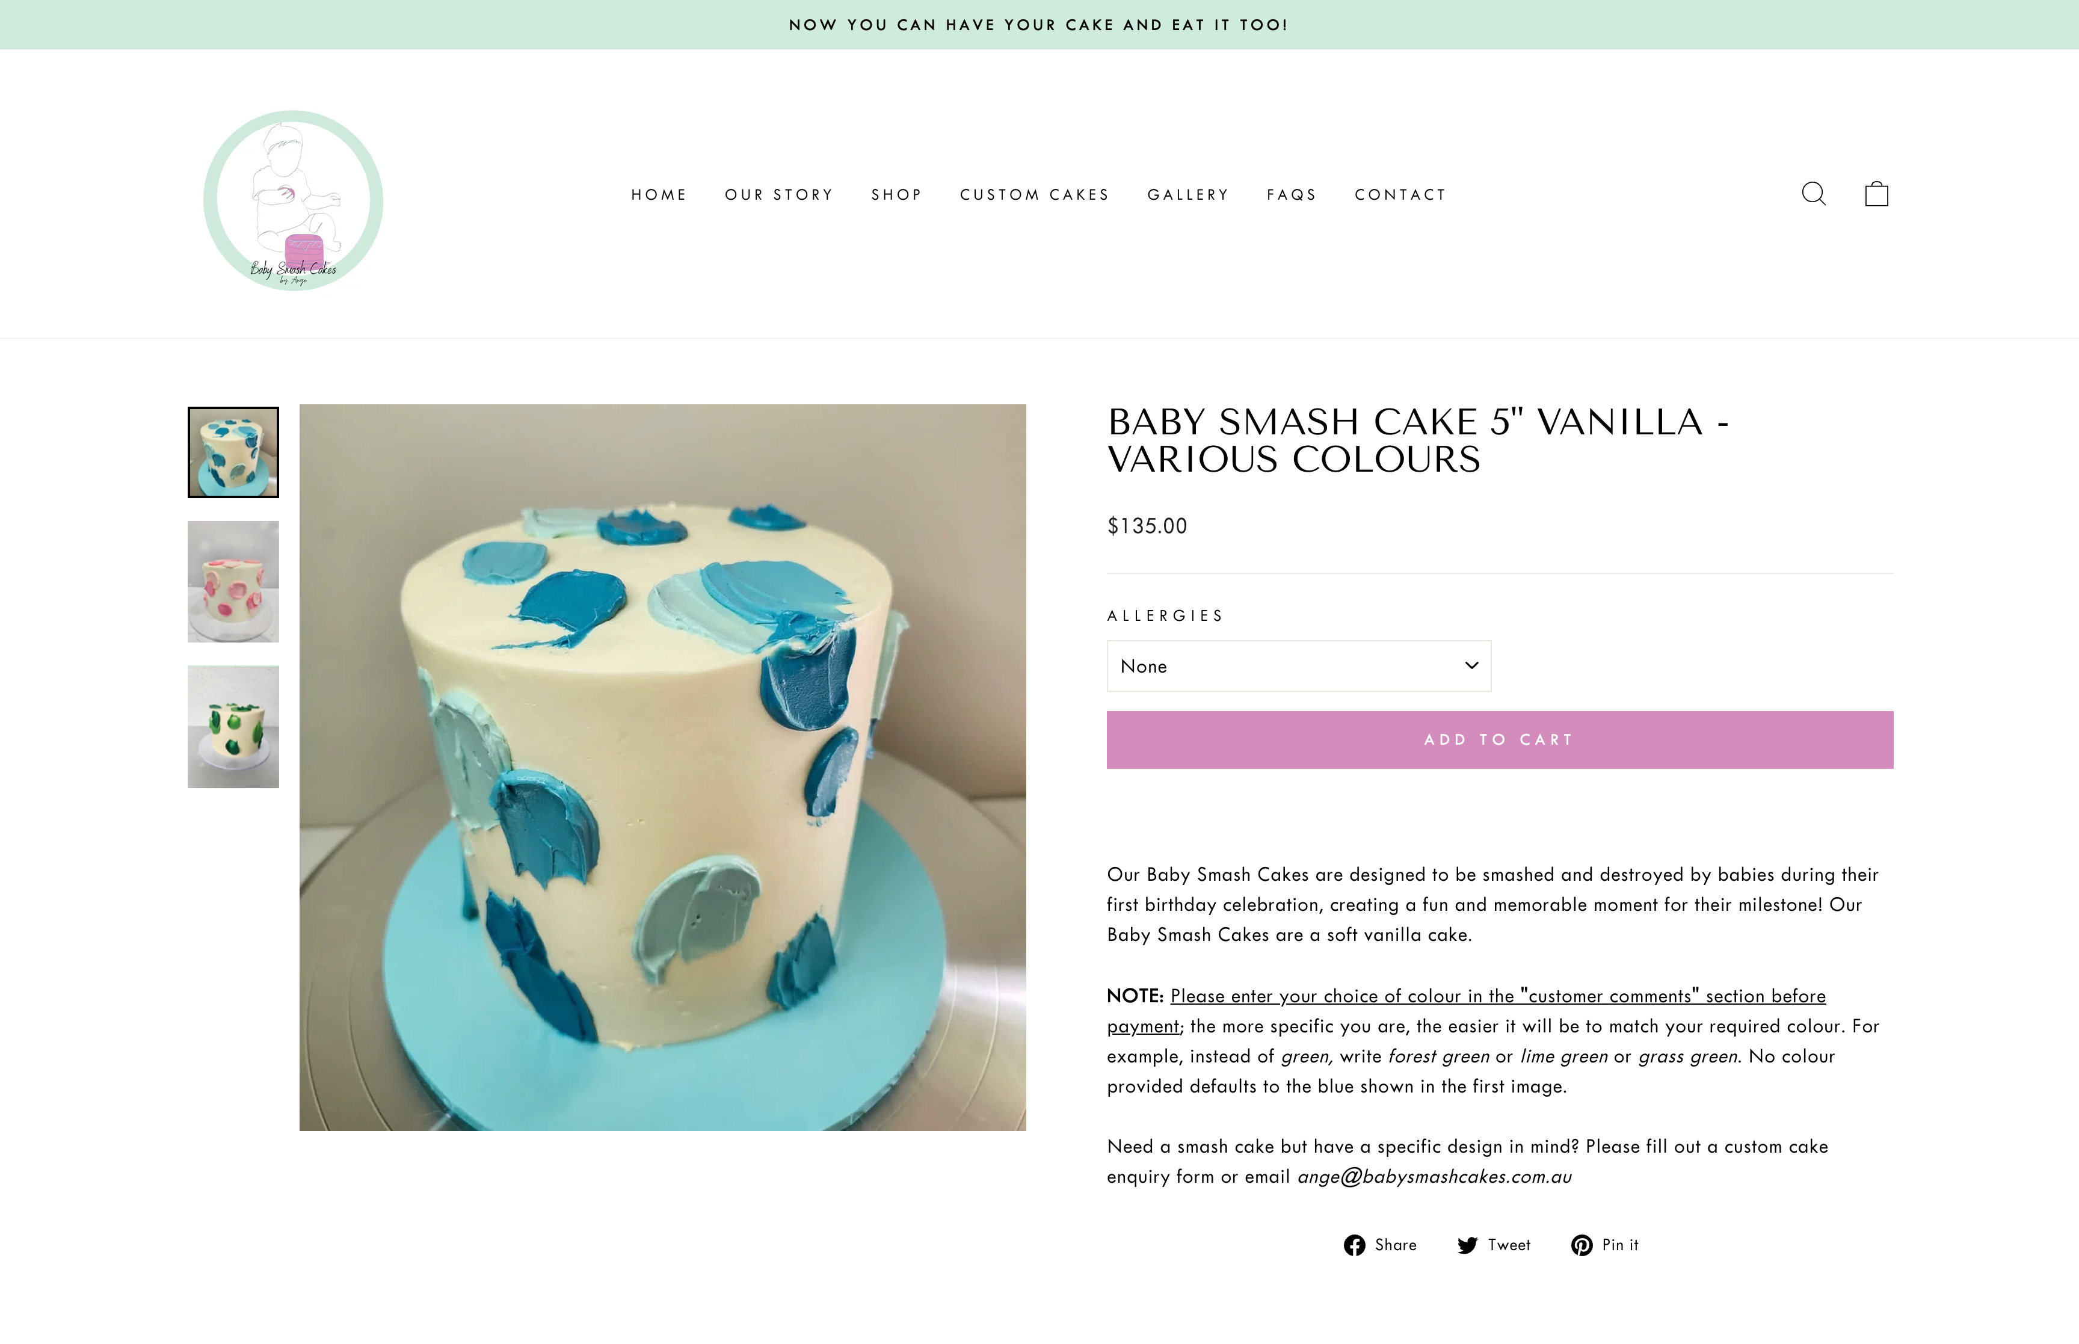The height and width of the screenshot is (1344, 2079).
Task: Open the Gallery menu item
Action: tap(1187, 194)
